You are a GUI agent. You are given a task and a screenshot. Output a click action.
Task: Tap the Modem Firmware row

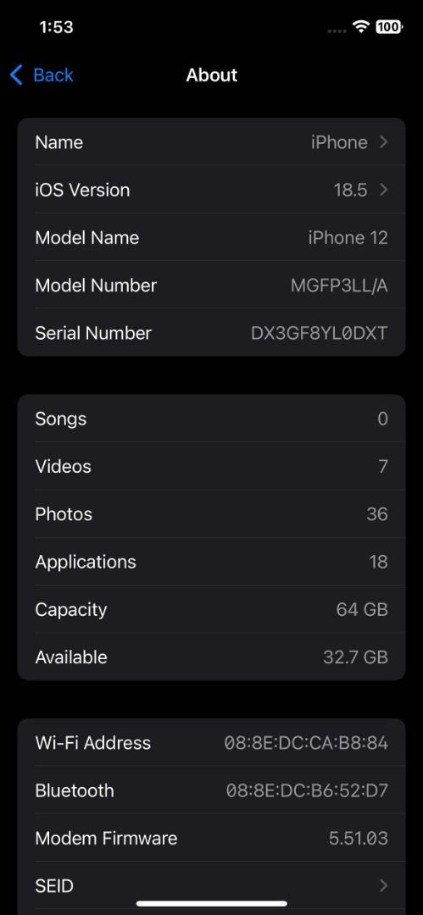[x=212, y=839]
